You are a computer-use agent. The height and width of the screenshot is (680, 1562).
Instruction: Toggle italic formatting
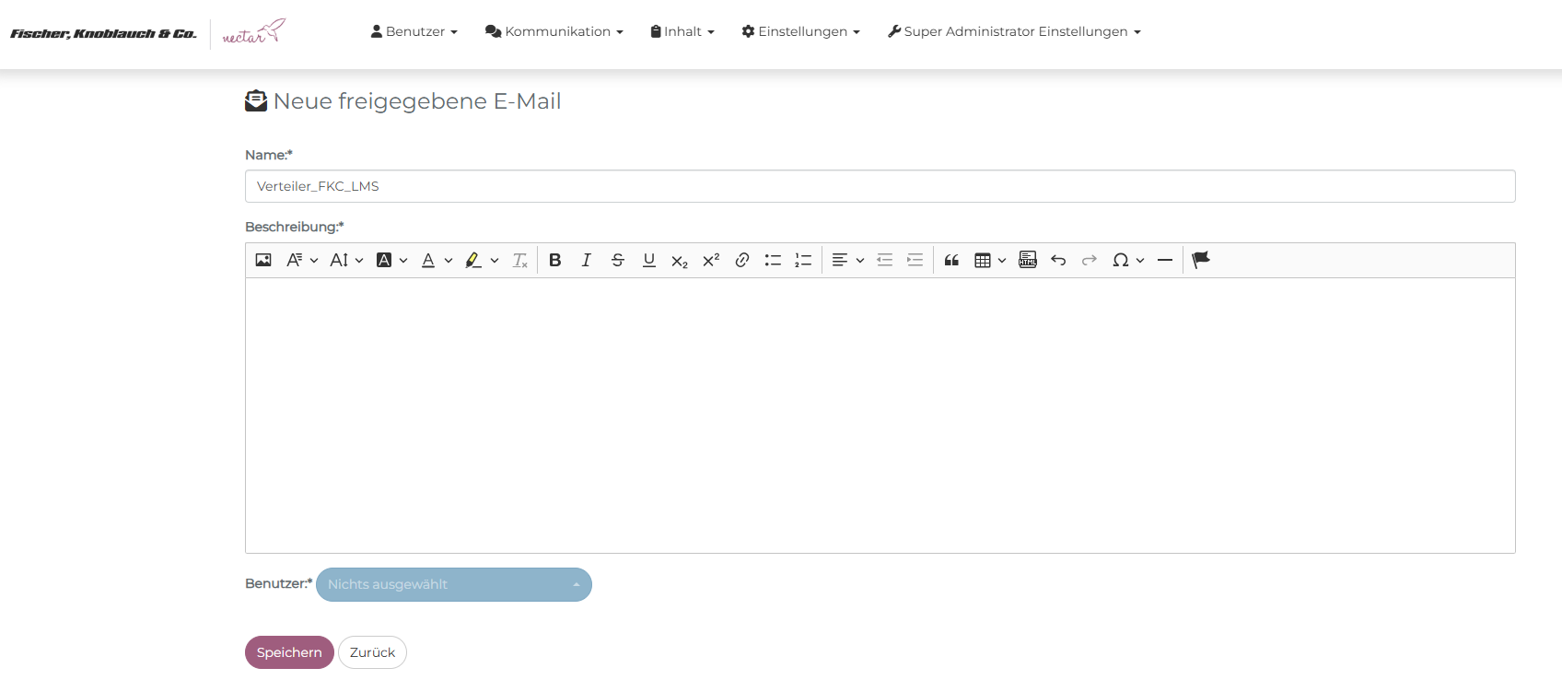[586, 261]
